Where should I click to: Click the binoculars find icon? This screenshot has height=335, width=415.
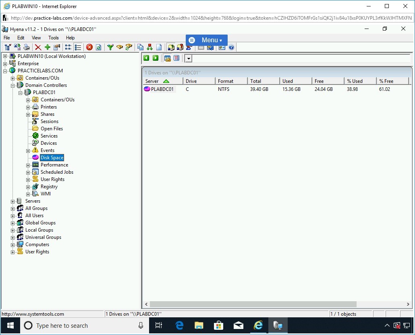click(x=120, y=47)
